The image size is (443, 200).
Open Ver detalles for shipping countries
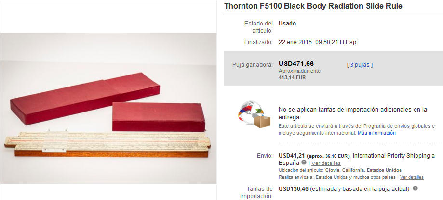(412, 177)
